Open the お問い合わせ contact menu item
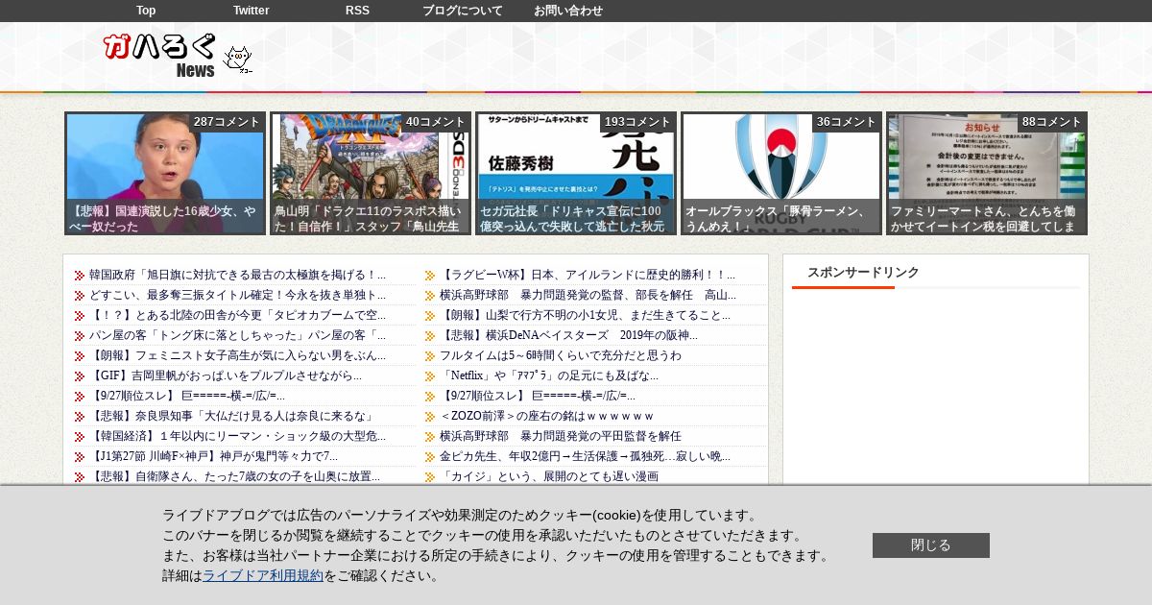Viewport: 1152px width, 605px height. click(568, 11)
